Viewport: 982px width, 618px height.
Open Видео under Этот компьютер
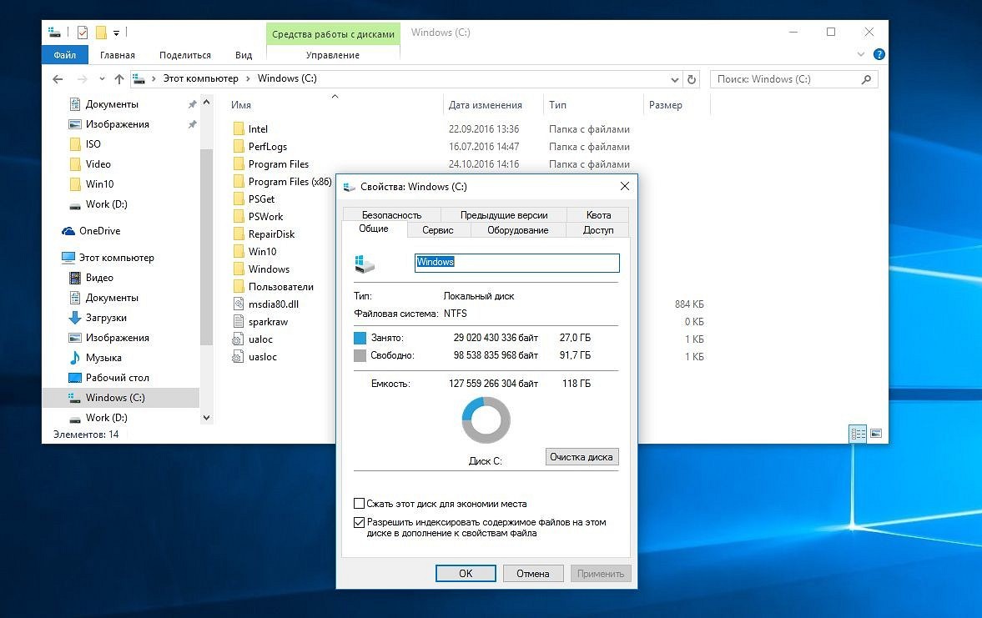coord(99,278)
